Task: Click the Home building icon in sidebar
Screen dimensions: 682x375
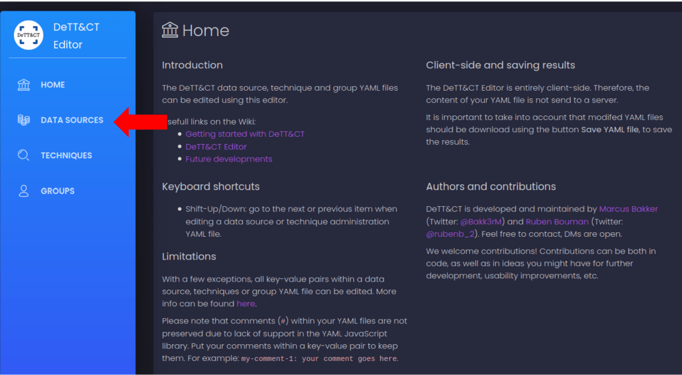Action: click(x=24, y=85)
